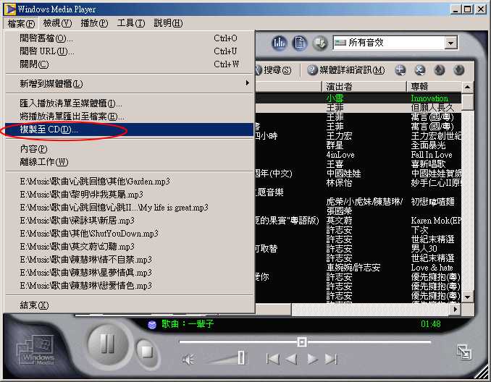Mute sound with the speaker icon
The image size is (491, 382).
188,360
